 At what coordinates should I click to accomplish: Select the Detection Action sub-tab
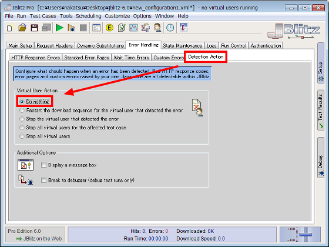click(206, 56)
